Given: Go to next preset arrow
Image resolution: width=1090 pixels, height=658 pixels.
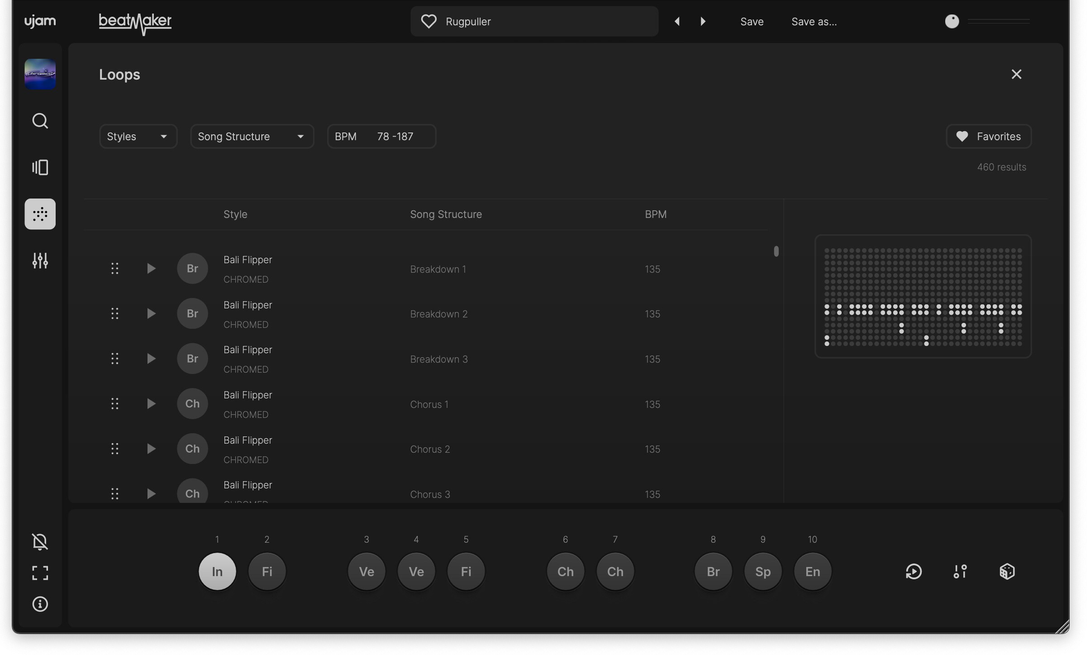Looking at the screenshot, I should click(703, 21).
